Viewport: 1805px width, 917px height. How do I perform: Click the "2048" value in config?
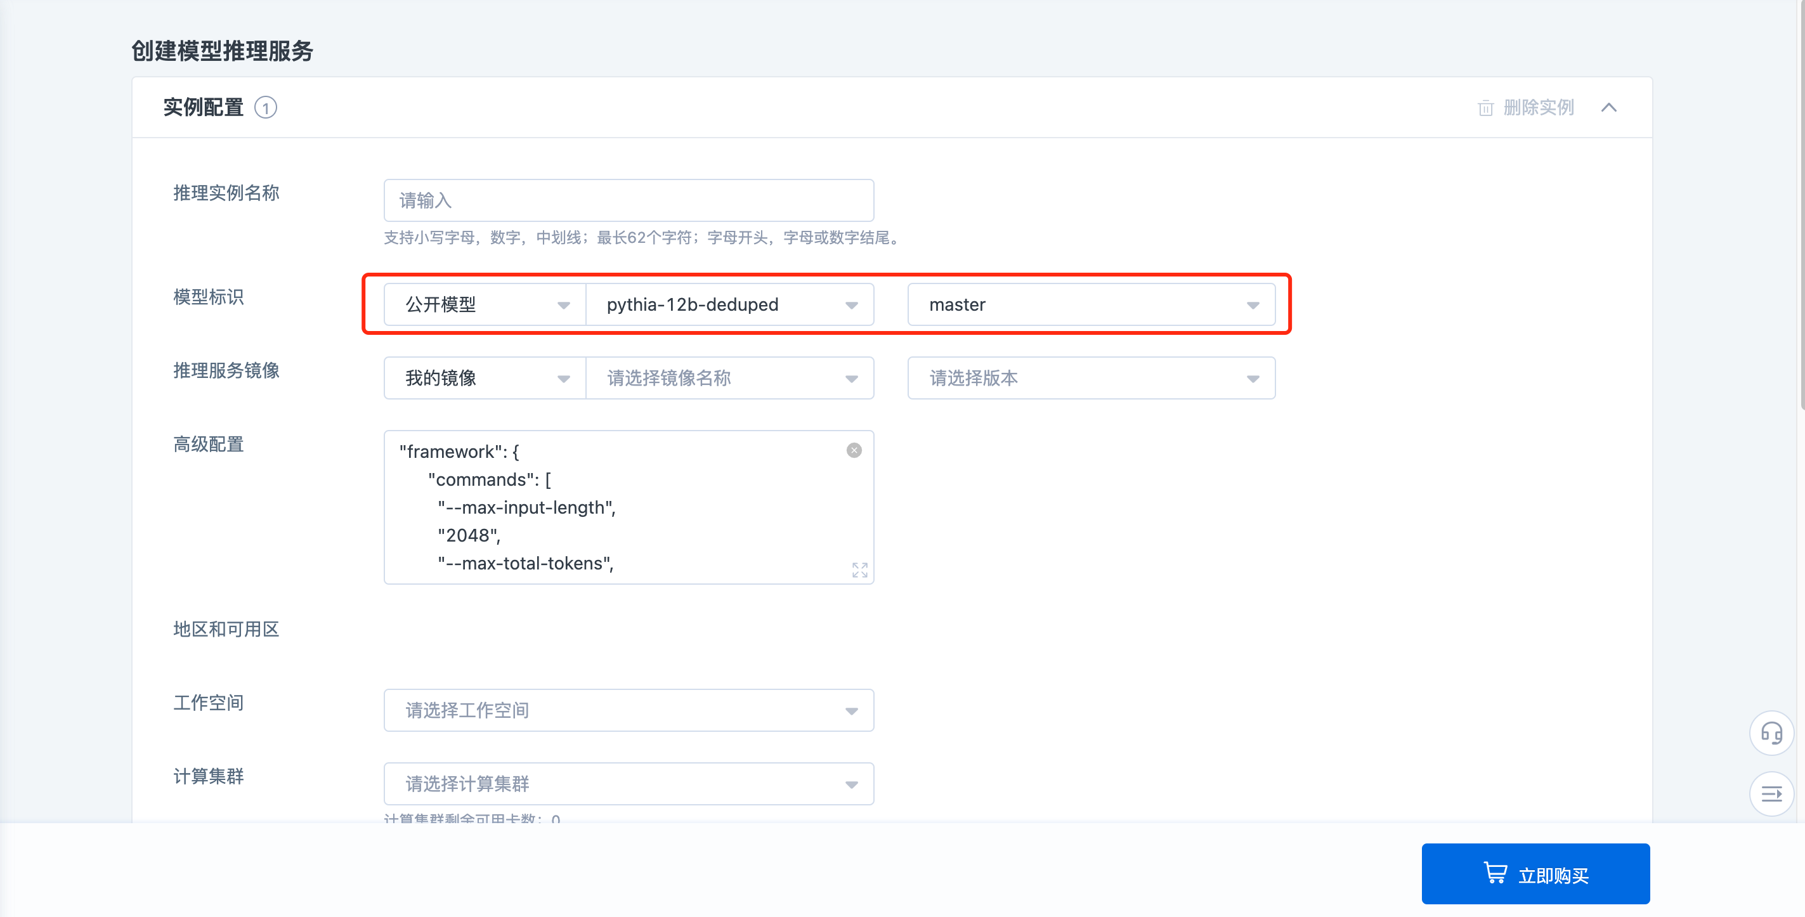coord(469,535)
